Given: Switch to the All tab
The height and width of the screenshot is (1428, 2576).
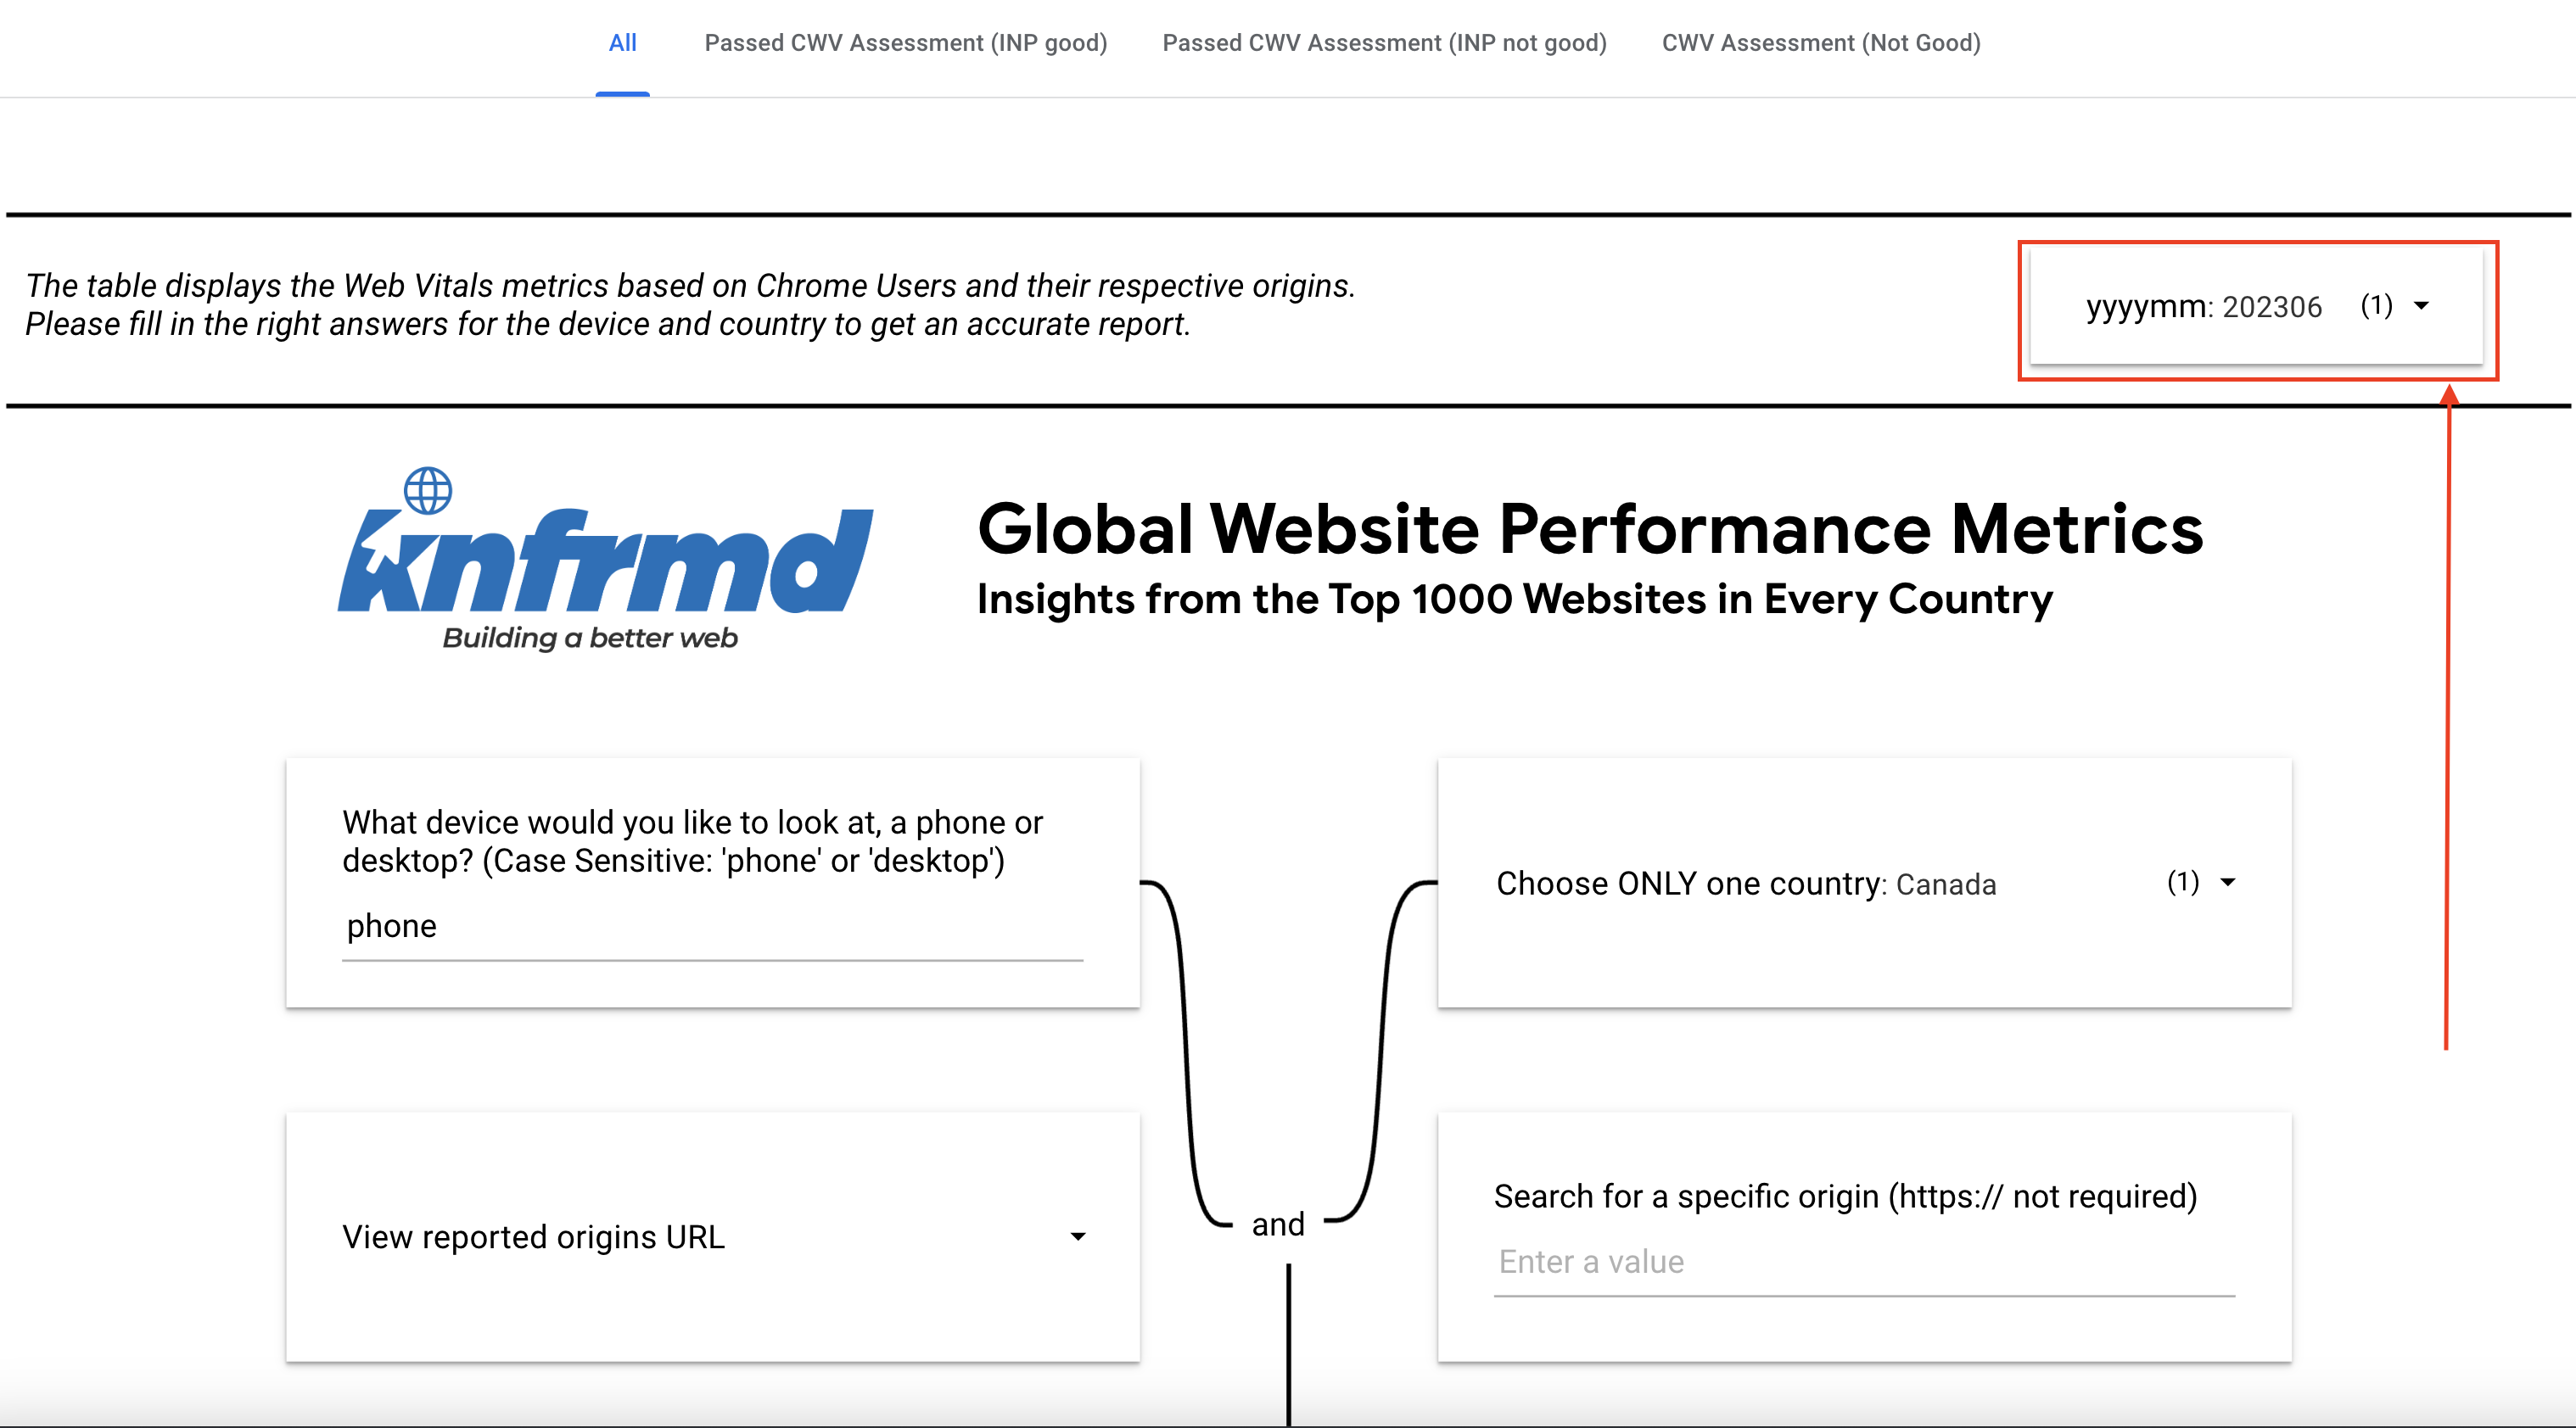Looking at the screenshot, I should pos(622,43).
